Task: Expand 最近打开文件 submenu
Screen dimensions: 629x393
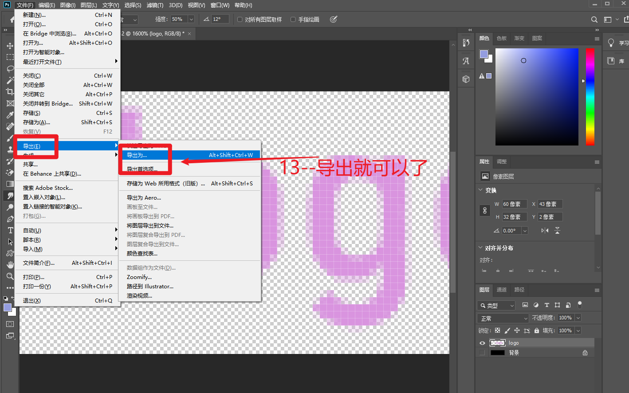Action: coord(67,62)
